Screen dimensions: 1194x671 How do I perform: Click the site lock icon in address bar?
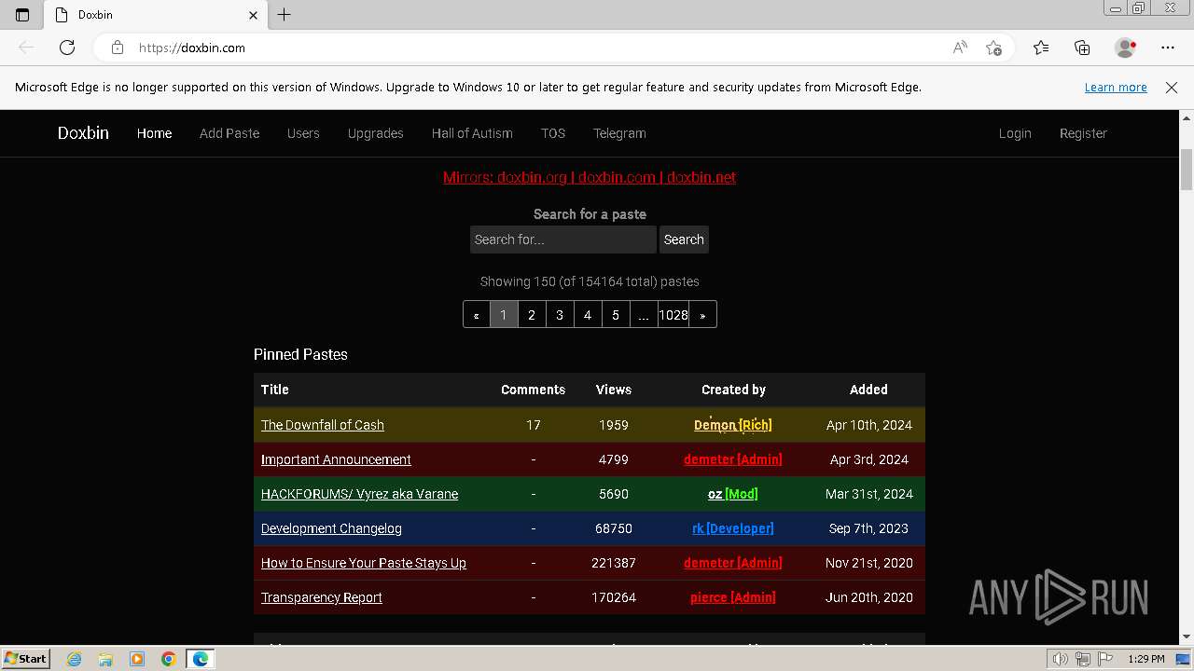(118, 48)
